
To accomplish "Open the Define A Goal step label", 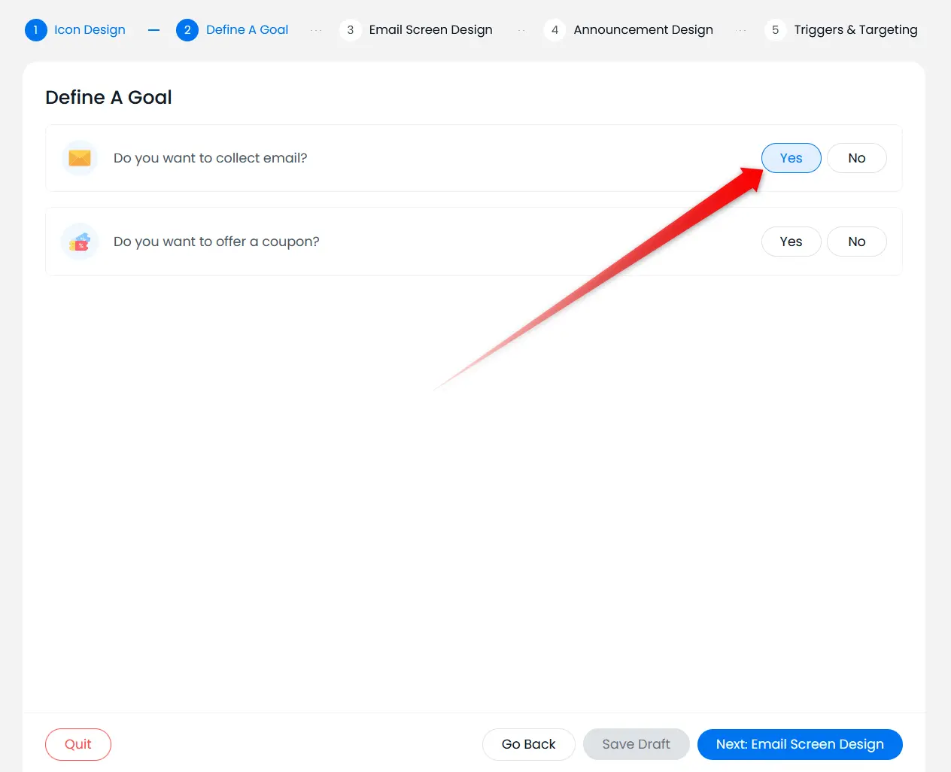I will pos(247,30).
